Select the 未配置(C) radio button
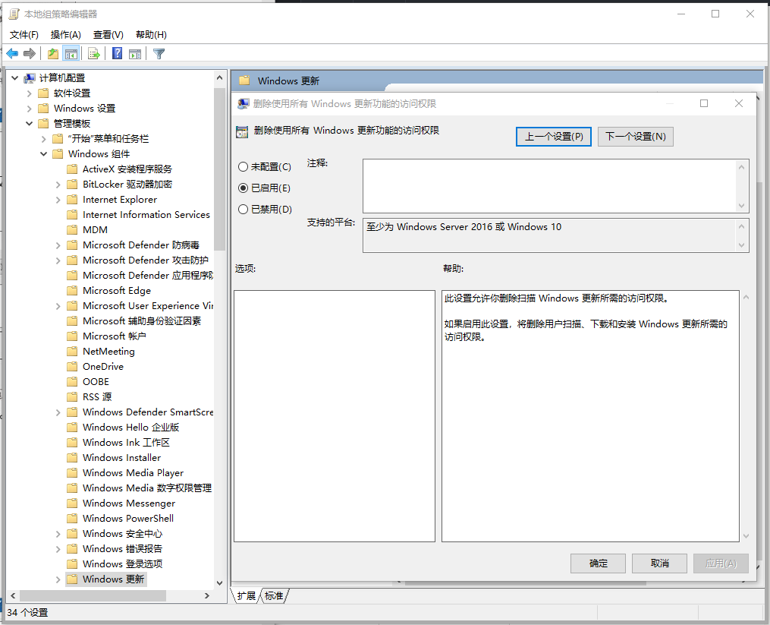This screenshot has width=770, height=625. click(x=243, y=167)
